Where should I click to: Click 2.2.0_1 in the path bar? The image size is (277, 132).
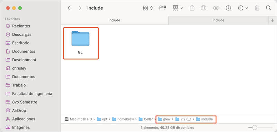point(184,119)
